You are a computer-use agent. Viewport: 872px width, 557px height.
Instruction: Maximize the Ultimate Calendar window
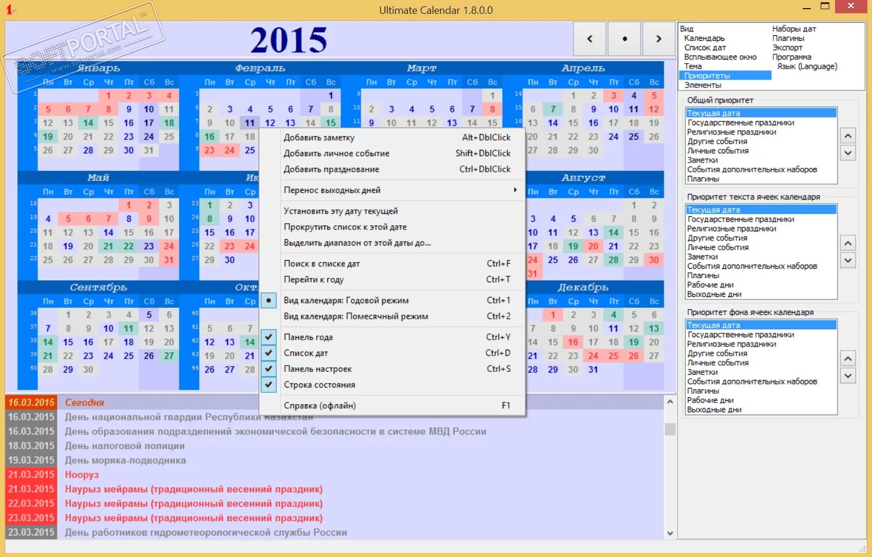click(825, 7)
